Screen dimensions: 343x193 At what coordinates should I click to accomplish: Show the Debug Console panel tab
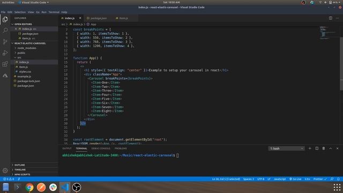coord(101,149)
